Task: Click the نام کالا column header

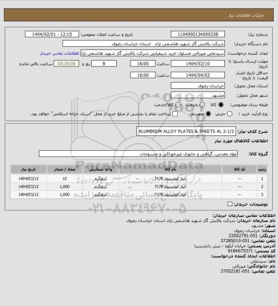Action: (170, 169)
